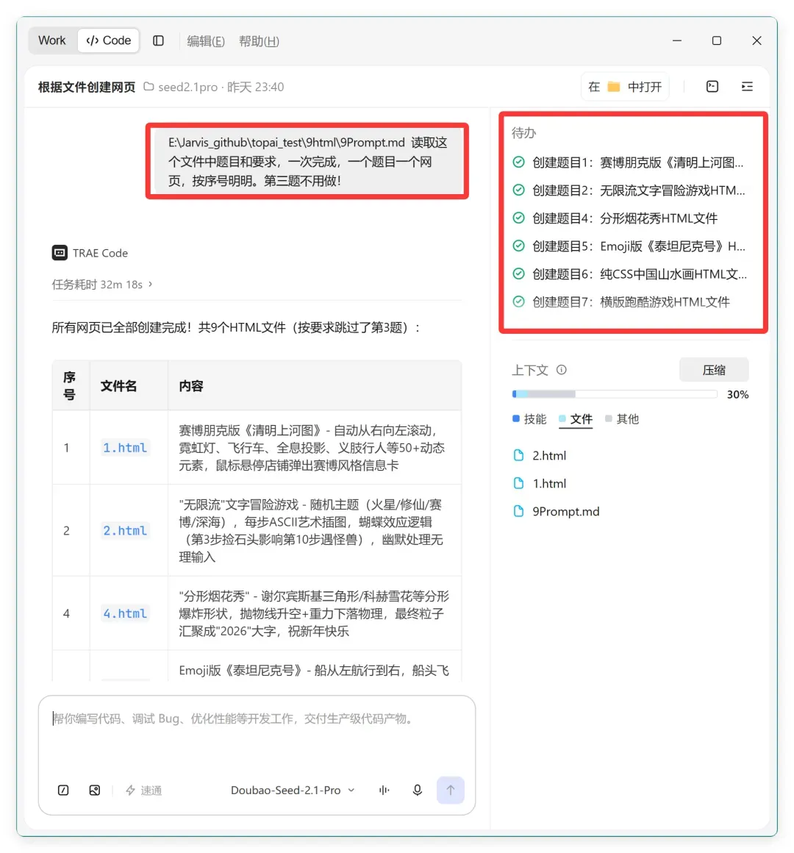
Task: Open the 4.html link in table
Action: (x=125, y=613)
